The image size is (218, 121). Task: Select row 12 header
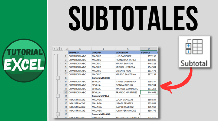(66, 92)
